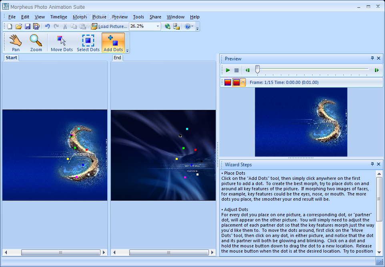Open the Tools menu
Viewport: 385px width, 267px height.
click(x=138, y=17)
